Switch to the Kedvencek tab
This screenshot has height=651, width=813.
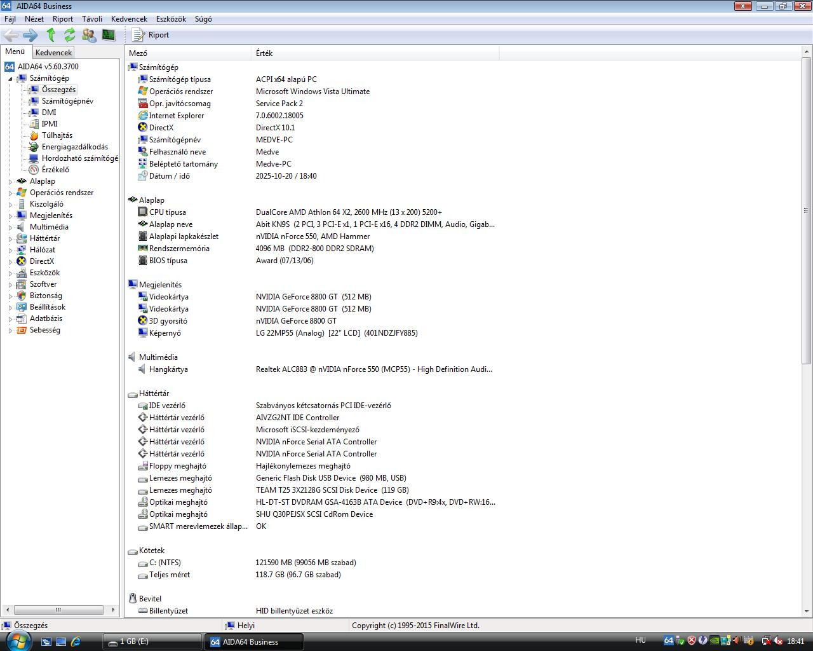[53, 53]
